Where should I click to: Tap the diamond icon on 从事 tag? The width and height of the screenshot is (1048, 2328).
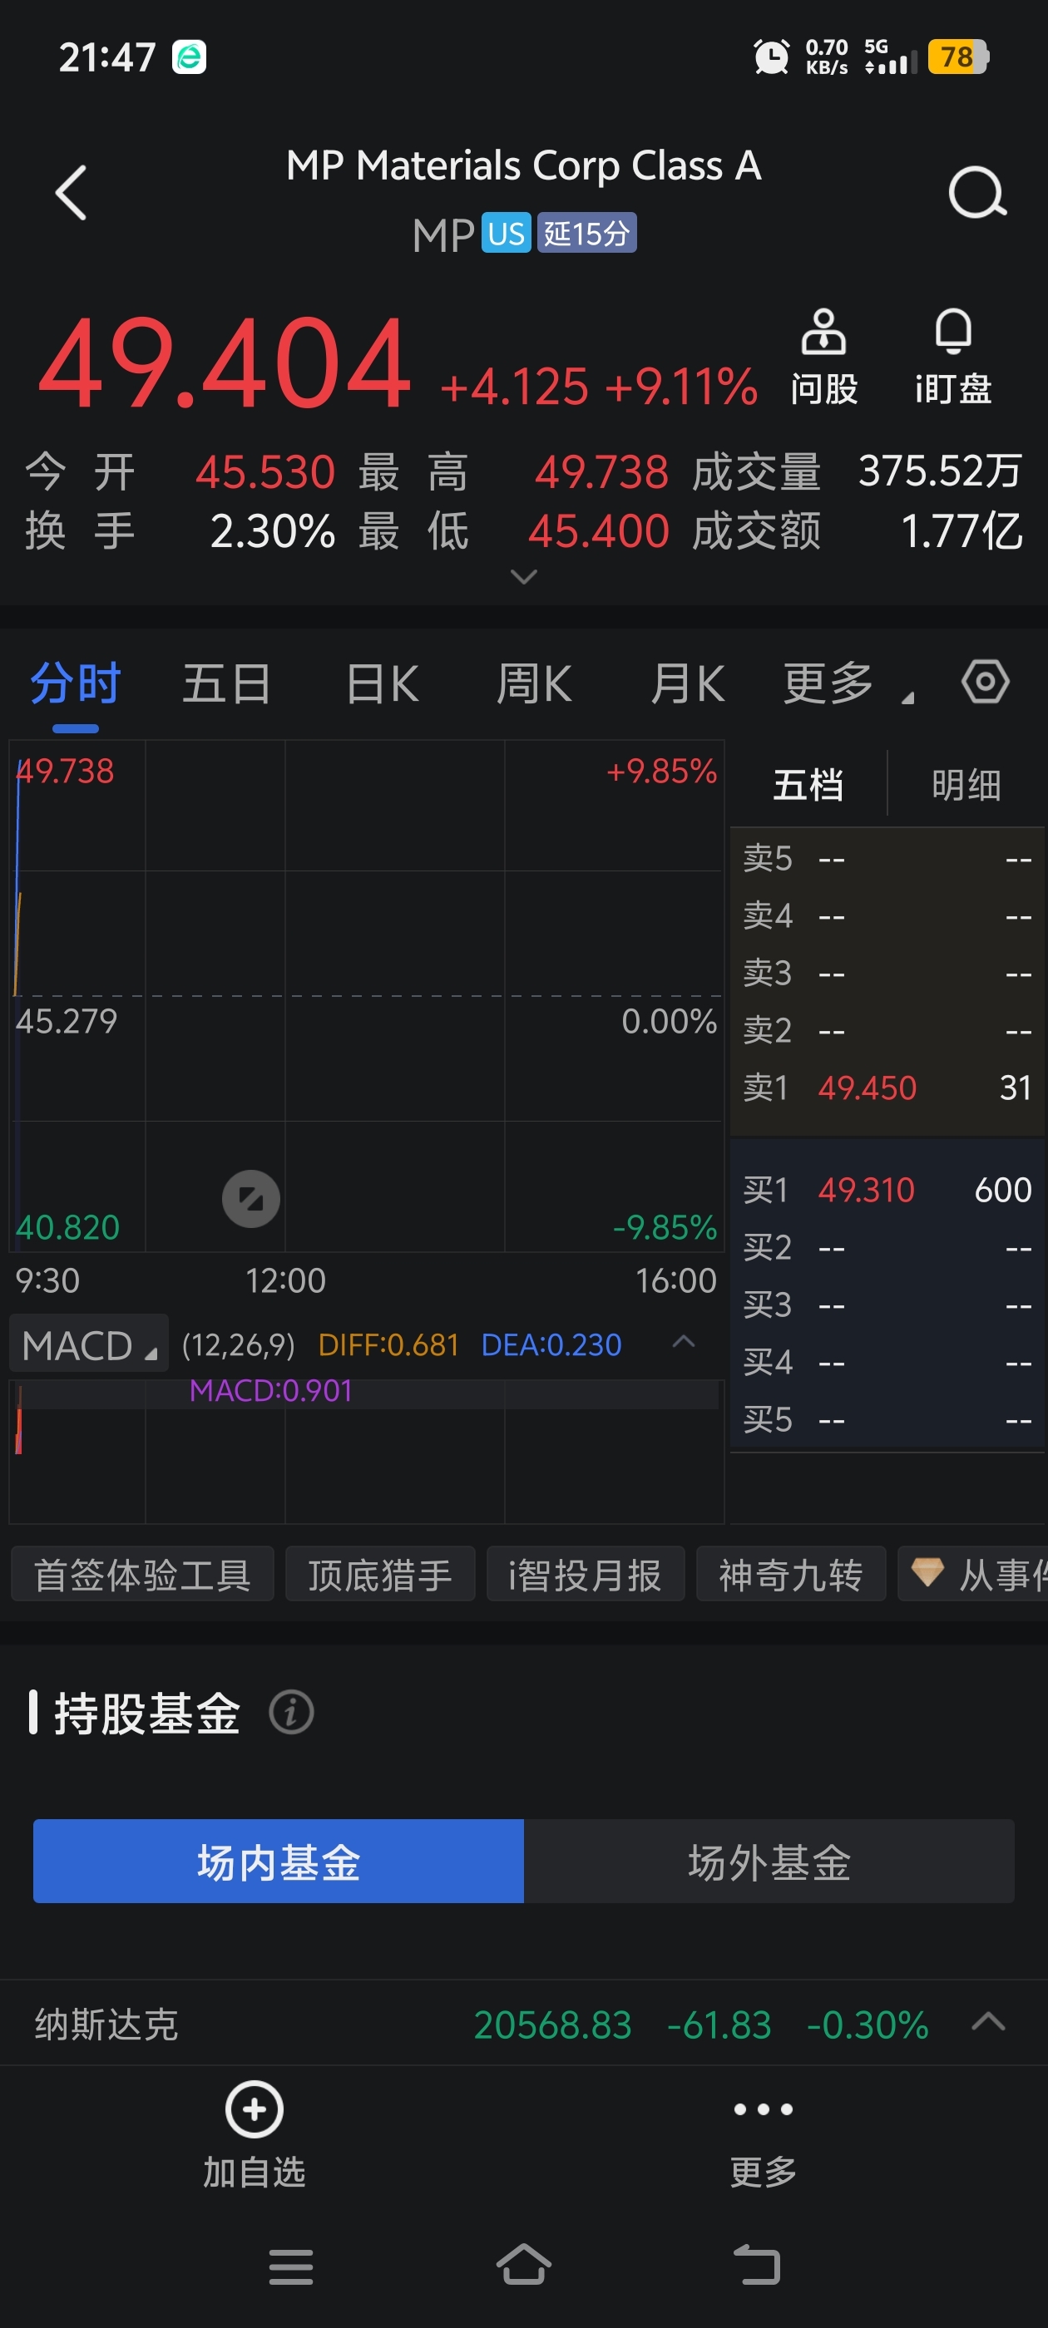coord(927,1572)
